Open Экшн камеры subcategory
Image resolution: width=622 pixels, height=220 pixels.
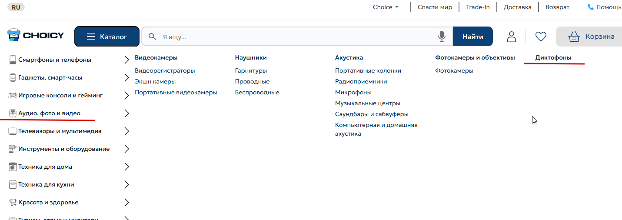pos(155,81)
